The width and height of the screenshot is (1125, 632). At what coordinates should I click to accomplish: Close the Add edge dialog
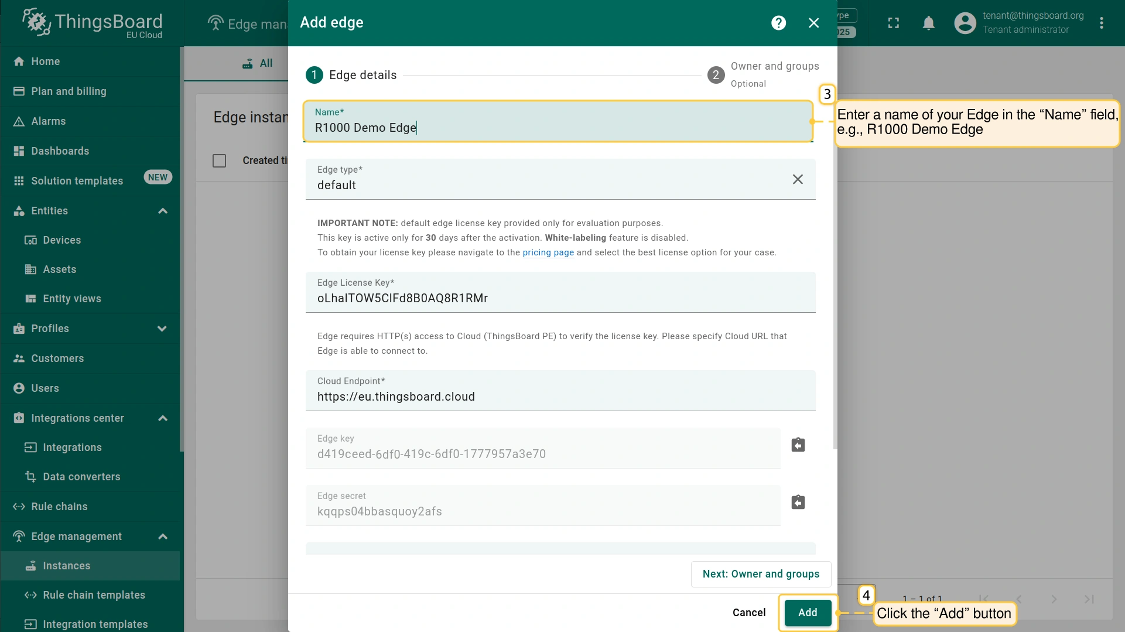click(x=813, y=23)
